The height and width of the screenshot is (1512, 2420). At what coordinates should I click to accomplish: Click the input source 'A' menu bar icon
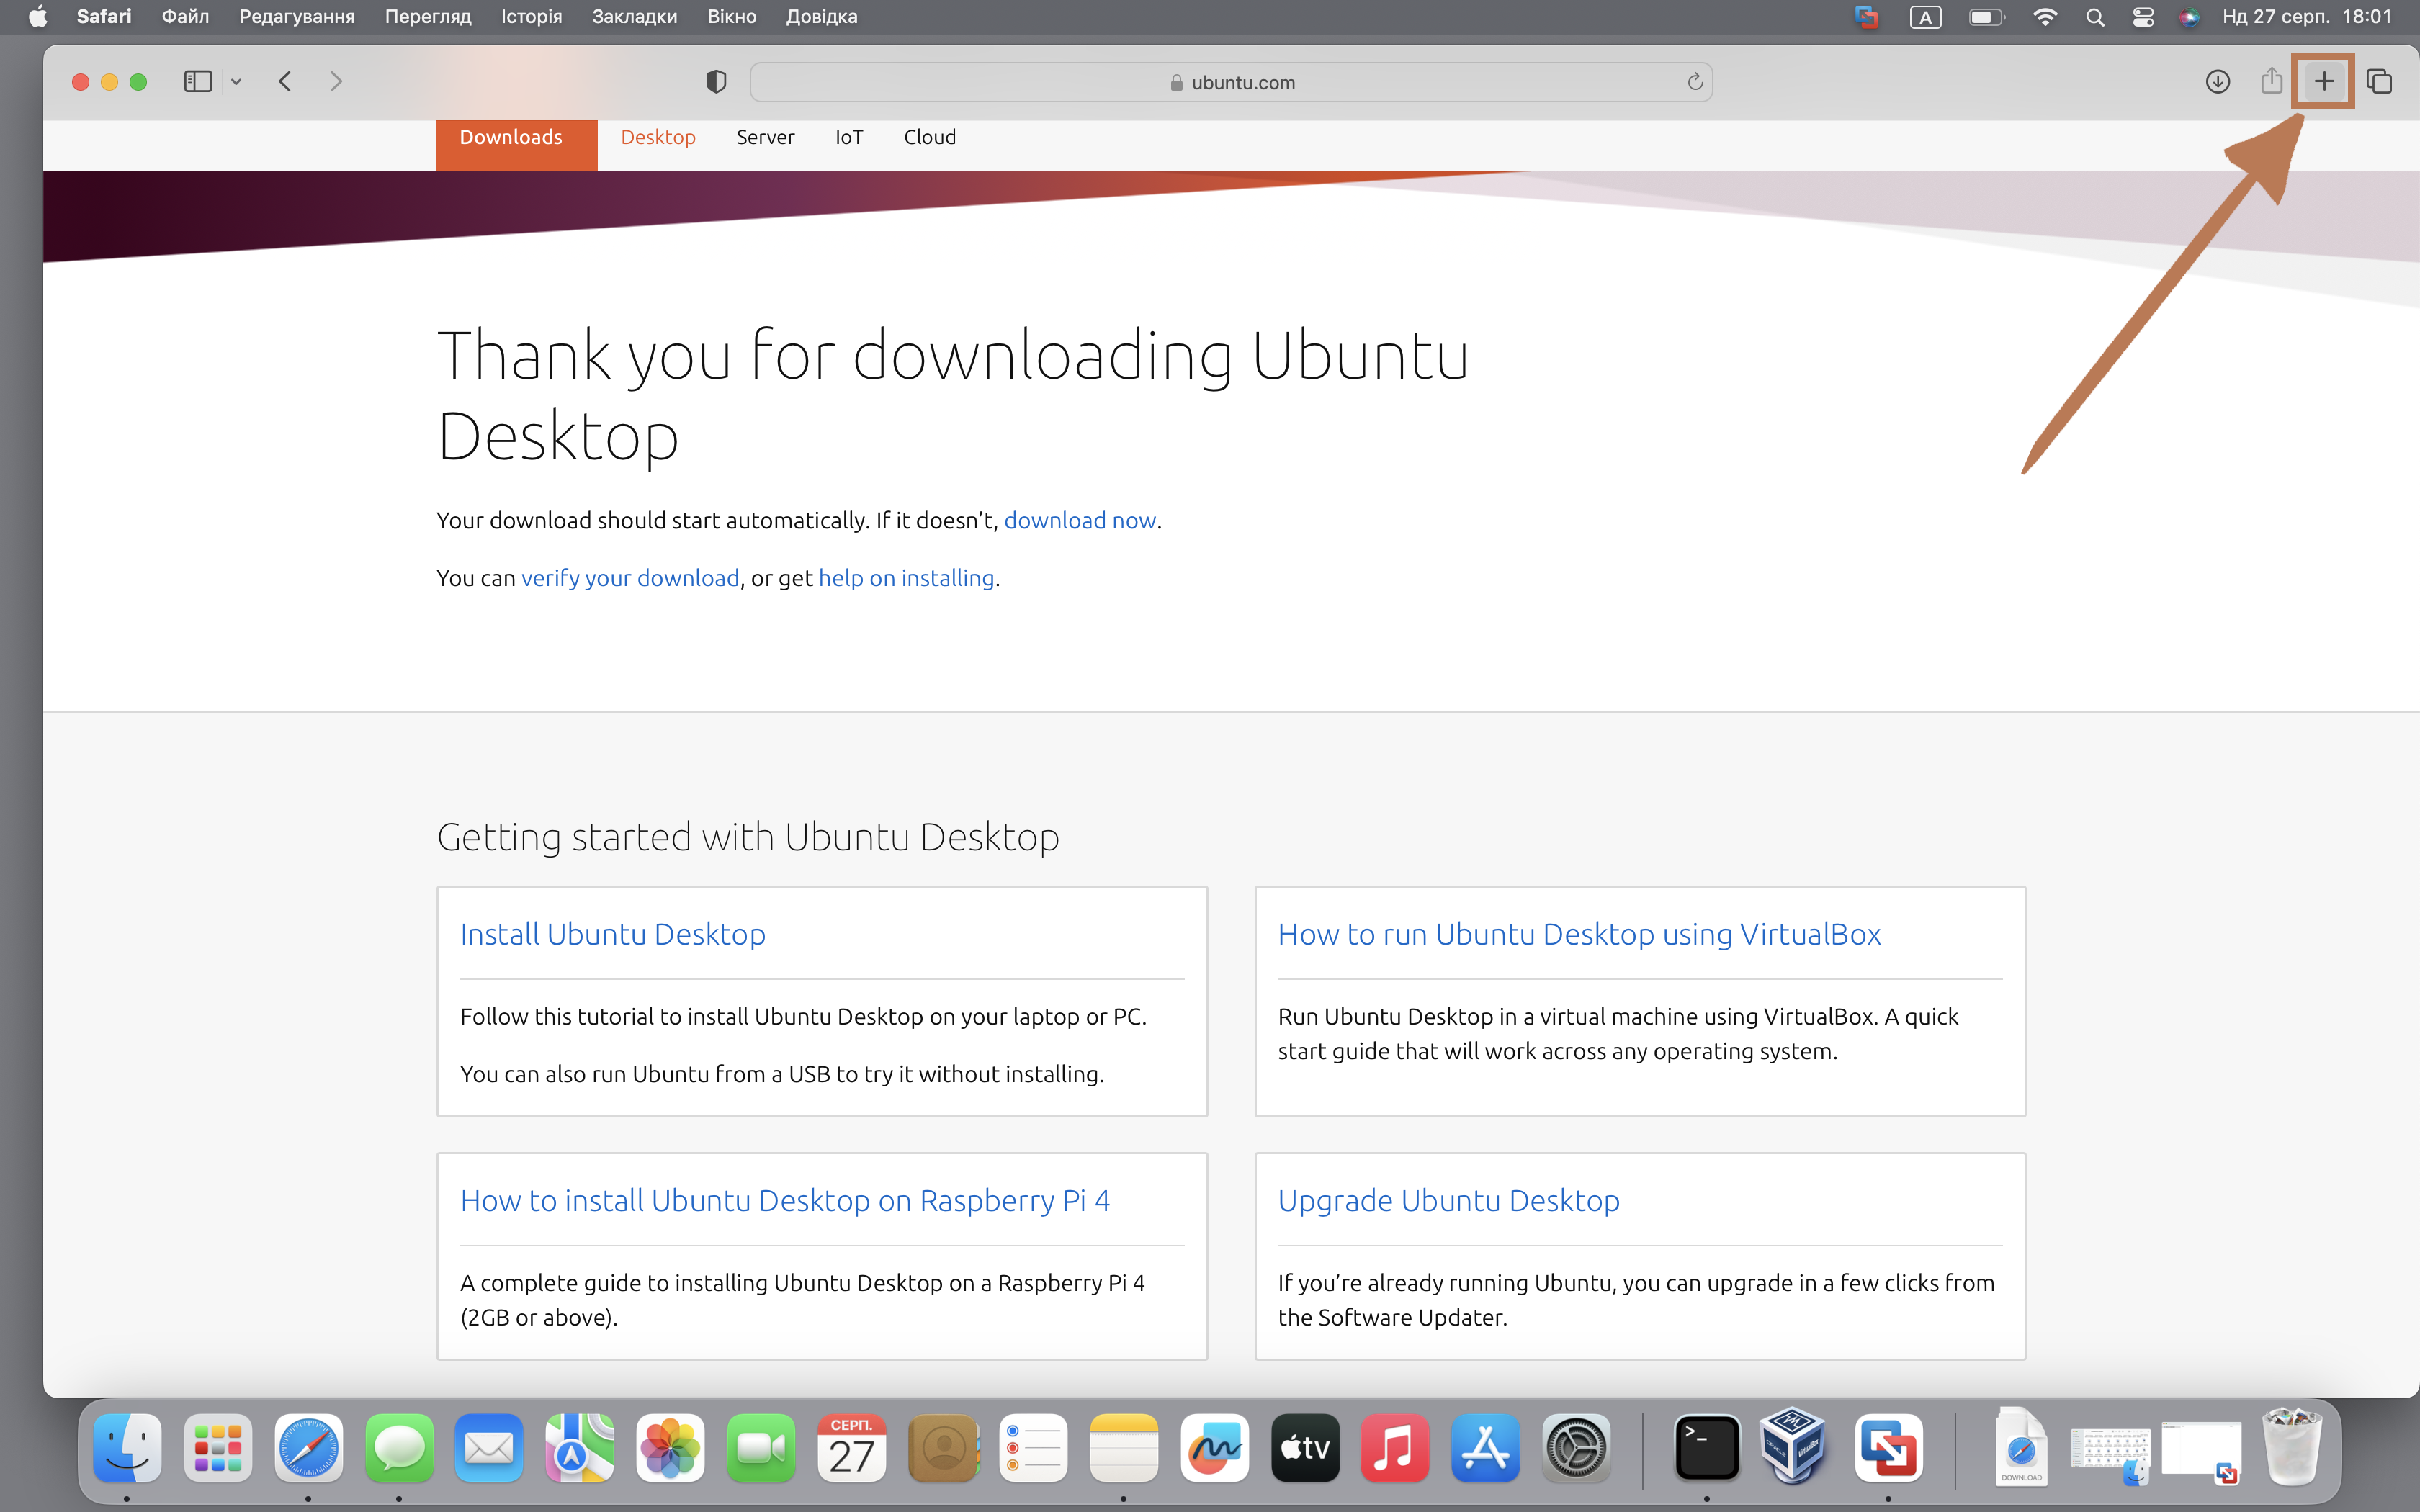1925,17
